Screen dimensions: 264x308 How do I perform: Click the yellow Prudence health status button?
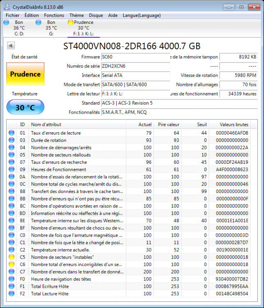(x=25, y=74)
